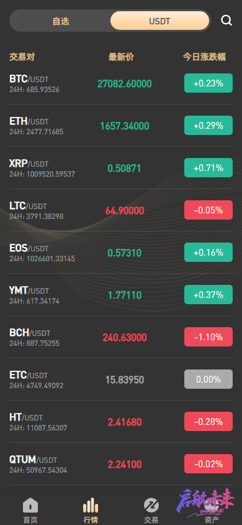Select the USDT market tab
This screenshot has width=242, height=525.
point(159,21)
